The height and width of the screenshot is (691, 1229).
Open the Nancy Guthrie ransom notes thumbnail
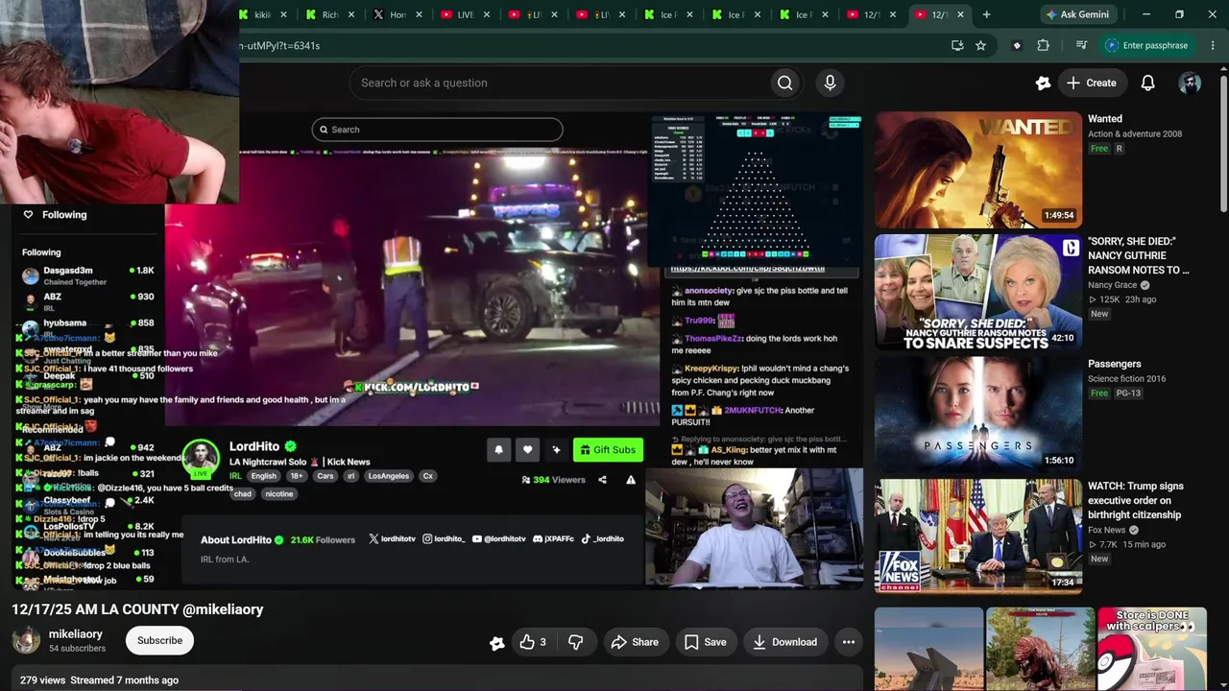click(x=978, y=293)
